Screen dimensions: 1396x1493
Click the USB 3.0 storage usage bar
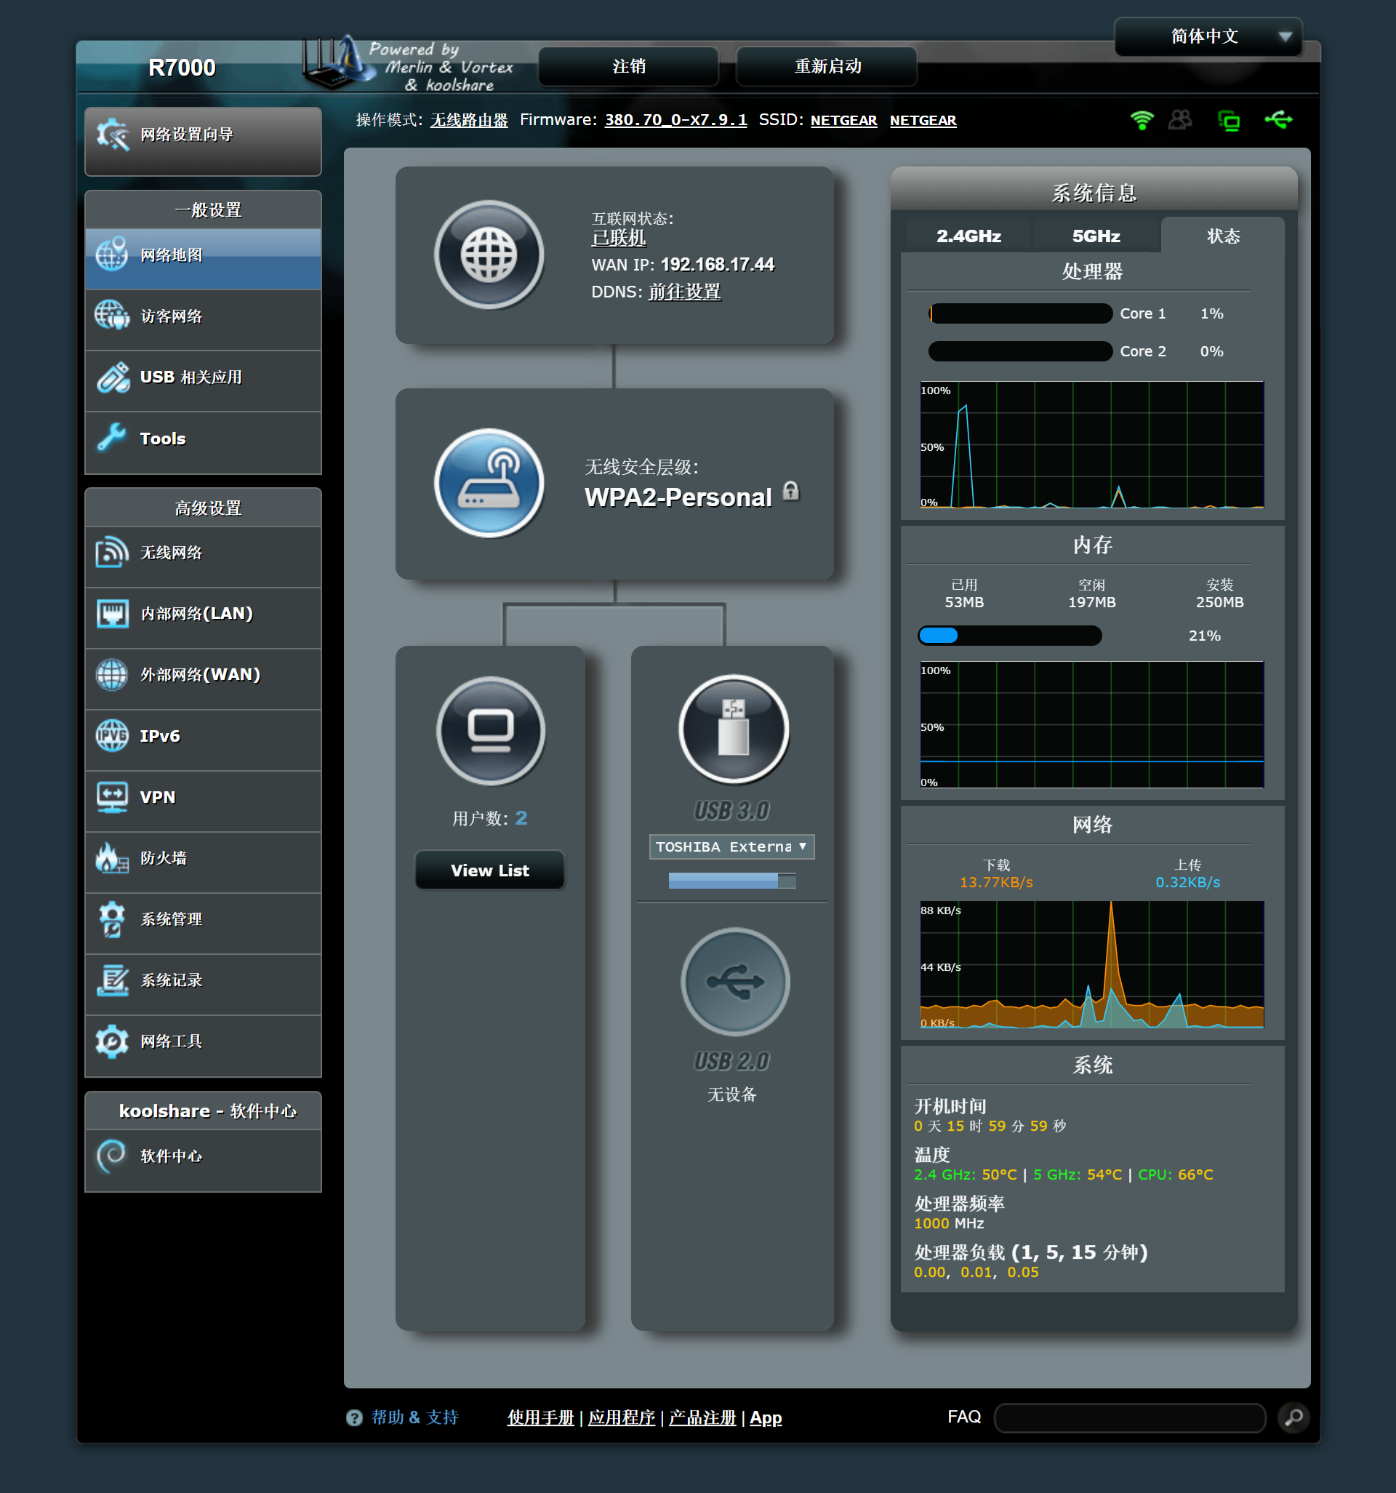731,881
